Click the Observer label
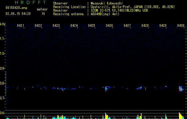187x119 pixels. click(60, 3)
